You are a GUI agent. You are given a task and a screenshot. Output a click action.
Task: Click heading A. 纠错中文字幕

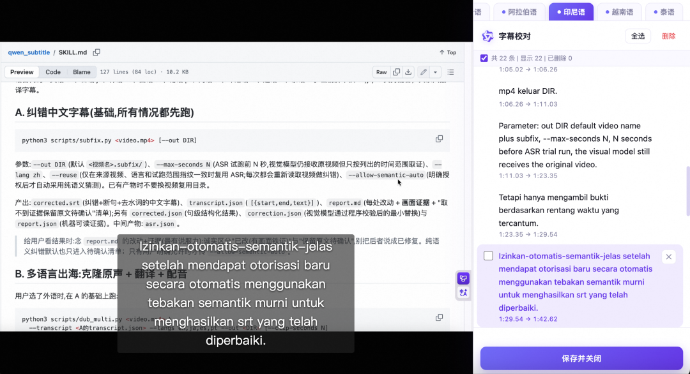coord(104,112)
